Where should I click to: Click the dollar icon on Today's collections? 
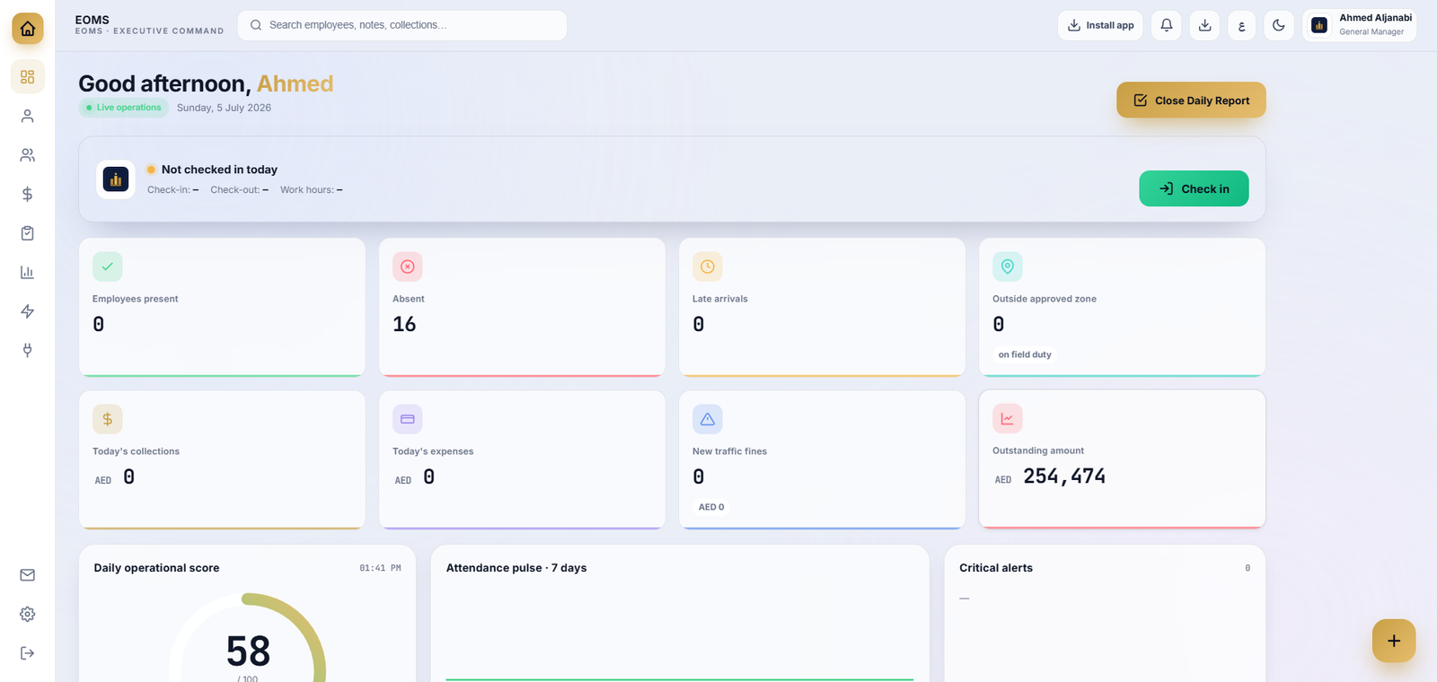(108, 419)
